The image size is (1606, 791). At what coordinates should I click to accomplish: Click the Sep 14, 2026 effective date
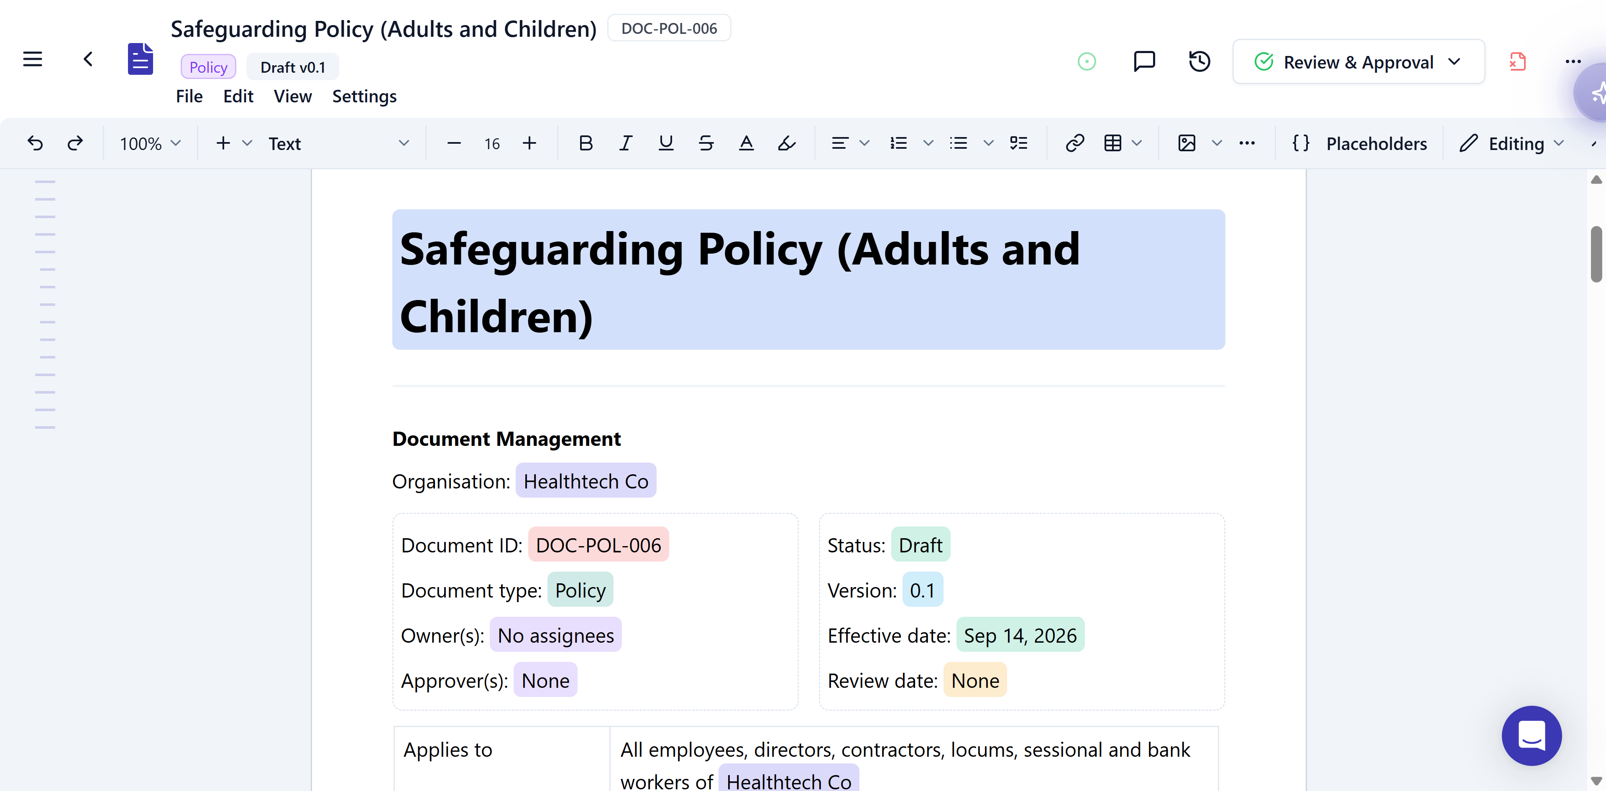point(1020,635)
